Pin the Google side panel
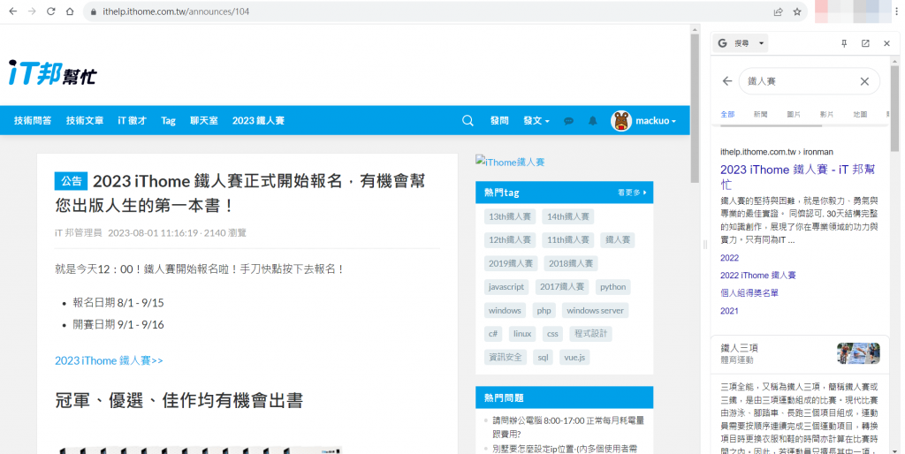Viewport: 905px width, 454px height. 844,43
